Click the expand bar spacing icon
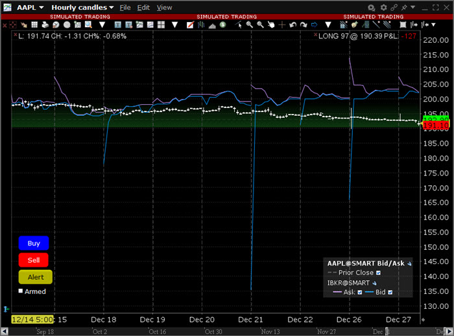Image resolution: width=454 pixels, height=336 pixels. coord(414,25)
